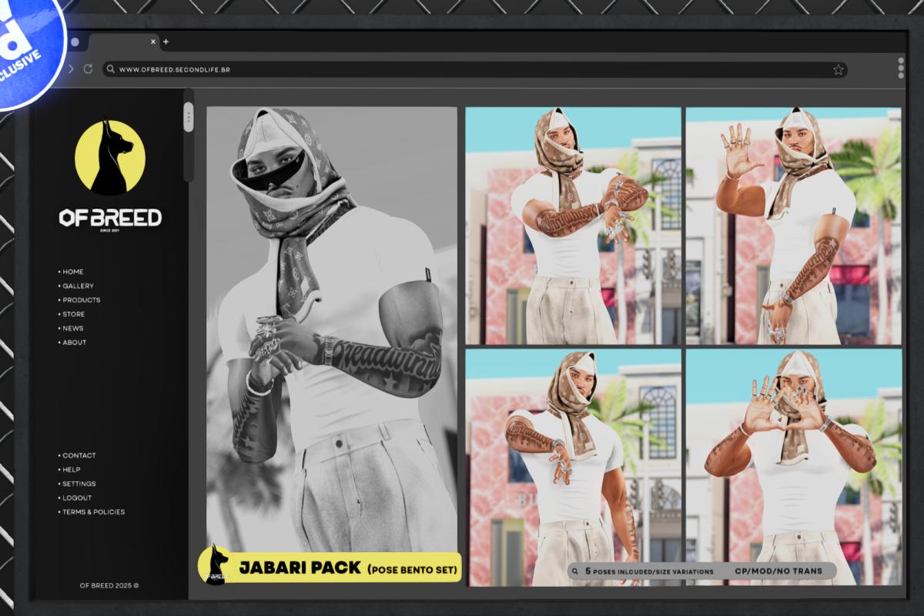Go to the Products page
Image resolution: width=924 pixels, height=616 pixels.
81,300
